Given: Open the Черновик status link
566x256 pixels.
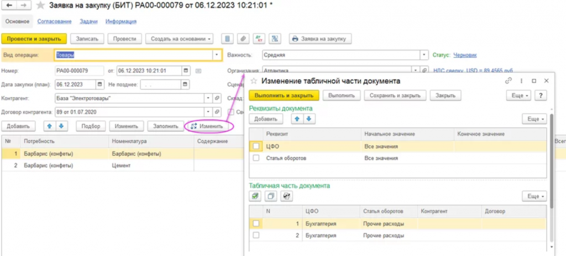Looking at the screenshot, I should pyautogui.click(x=464, y=55).
